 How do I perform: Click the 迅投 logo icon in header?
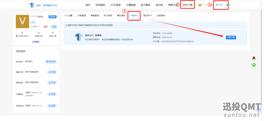click(32, 5)
